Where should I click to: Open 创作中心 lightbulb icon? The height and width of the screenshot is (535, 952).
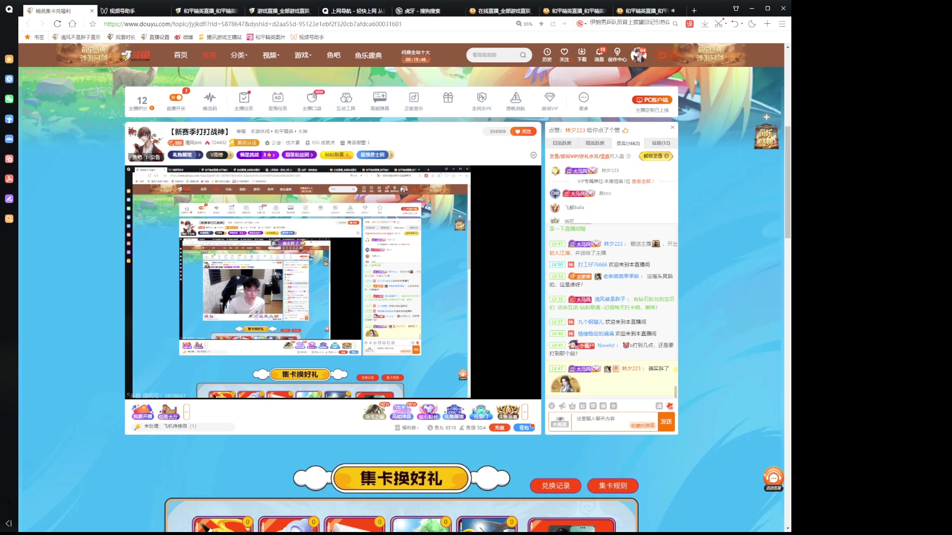(x=617, y=54)
